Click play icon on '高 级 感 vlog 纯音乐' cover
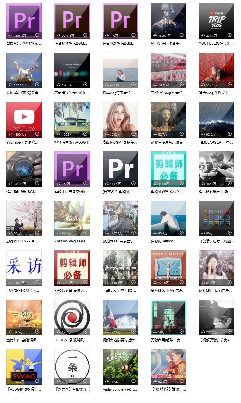The image size is (241, 403). 182,85
